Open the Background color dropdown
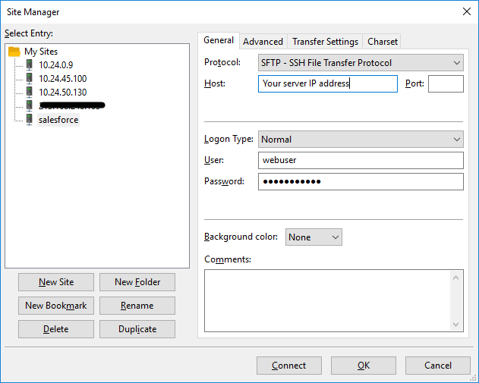The width and height of the screenshot is (479, 383). point(314,237)
